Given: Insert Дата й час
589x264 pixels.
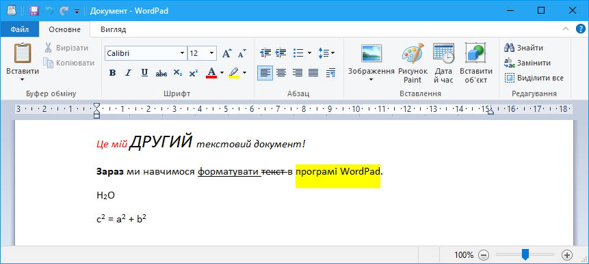Looking at the screenshot, I should pos(443,63).
